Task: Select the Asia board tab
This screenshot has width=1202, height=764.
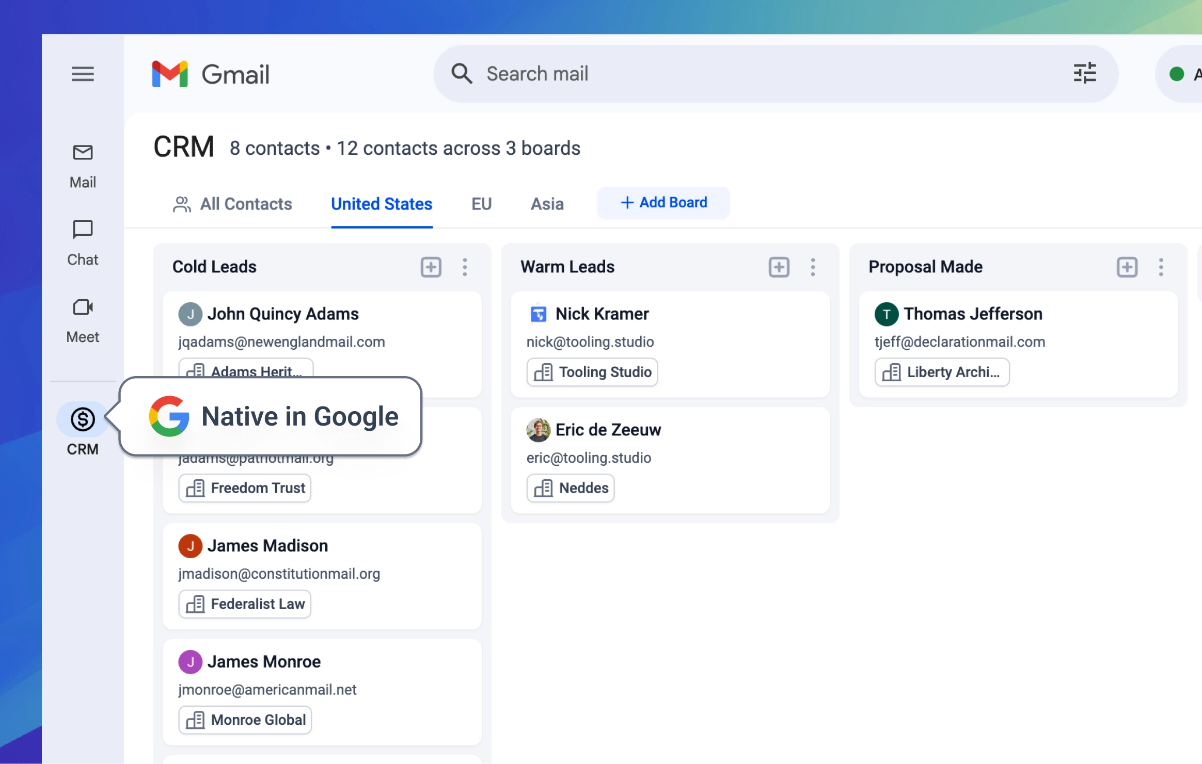Action: 547,203
